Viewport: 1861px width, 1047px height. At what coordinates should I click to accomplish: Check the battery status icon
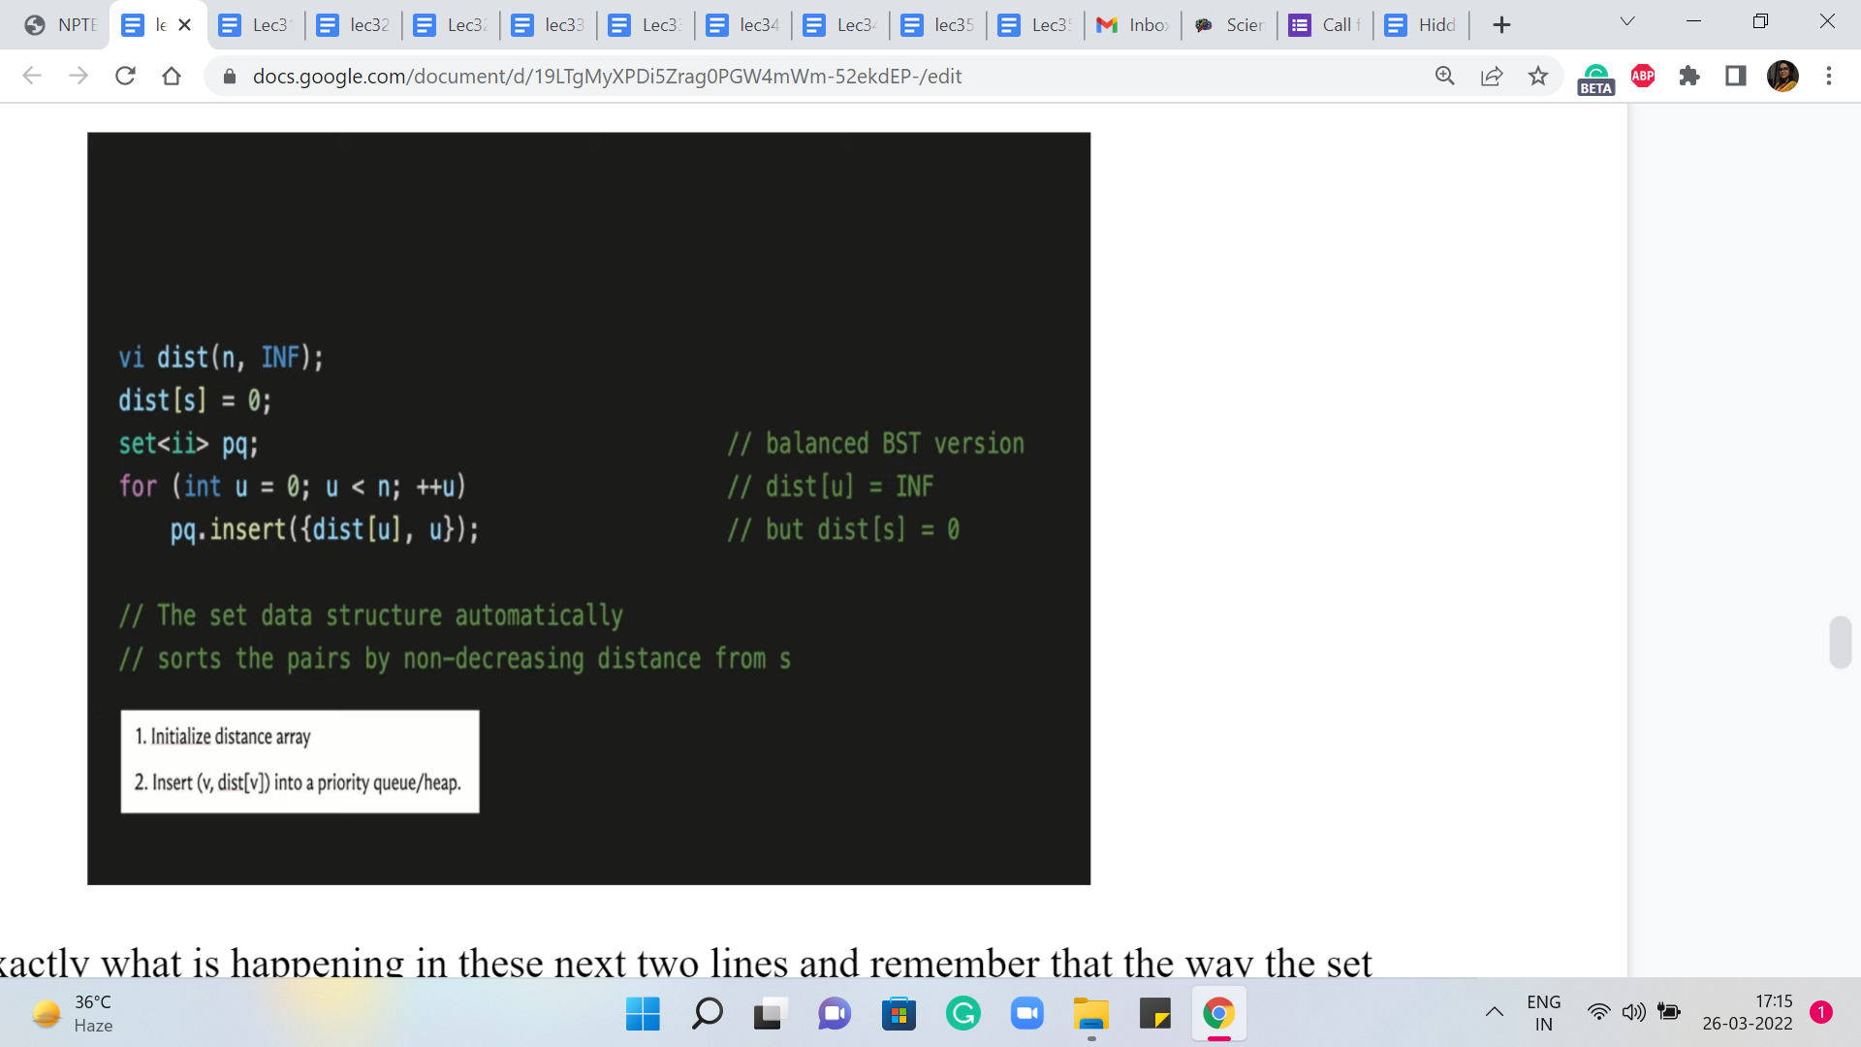(x=1668, y=1013)
